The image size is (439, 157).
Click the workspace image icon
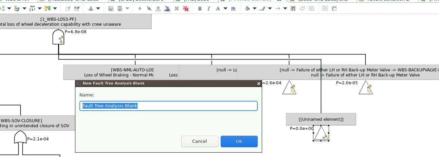[293, 8]
